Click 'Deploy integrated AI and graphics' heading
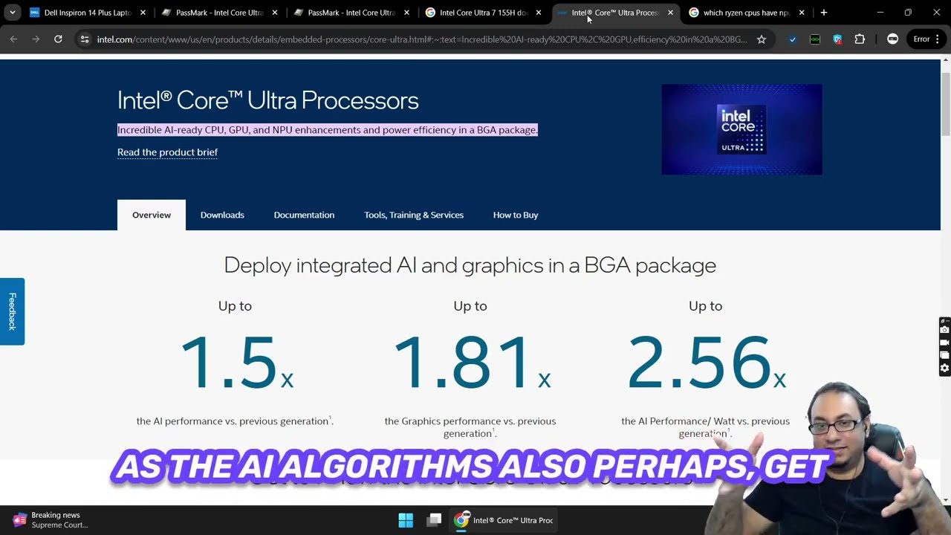Viewport: 951px width, 535px height. tap(470, 265)
